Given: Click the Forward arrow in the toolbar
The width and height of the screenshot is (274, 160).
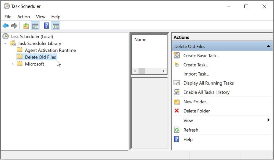Looking at the screenshot, I should (x=14, y=26).
